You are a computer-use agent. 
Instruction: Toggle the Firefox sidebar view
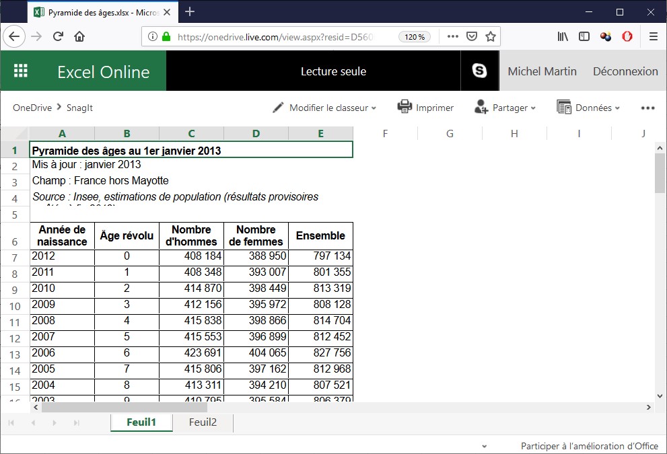584,37
